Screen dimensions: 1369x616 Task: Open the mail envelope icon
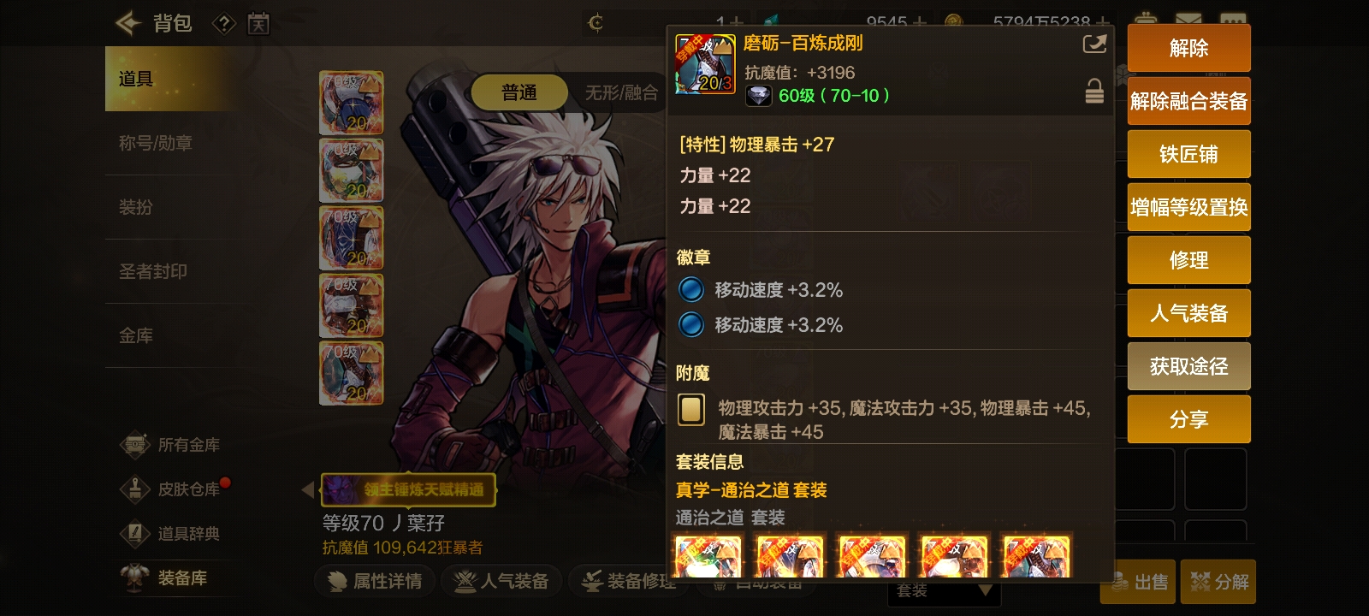1188,21
